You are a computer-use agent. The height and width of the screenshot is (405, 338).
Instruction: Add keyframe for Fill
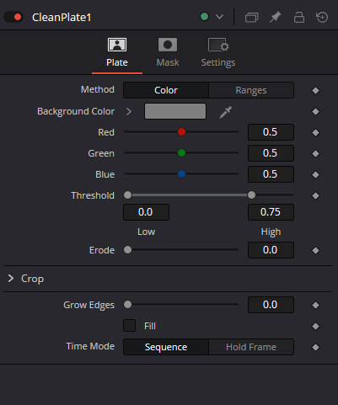(x=315, y=326)
